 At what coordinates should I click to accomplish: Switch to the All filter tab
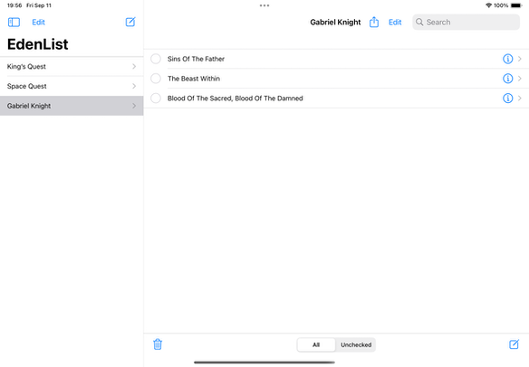pyautogui.click(x=316, y=344)
